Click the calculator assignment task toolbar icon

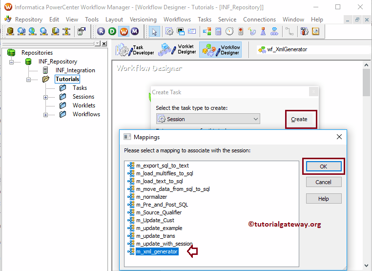click(x=218, y=31)
